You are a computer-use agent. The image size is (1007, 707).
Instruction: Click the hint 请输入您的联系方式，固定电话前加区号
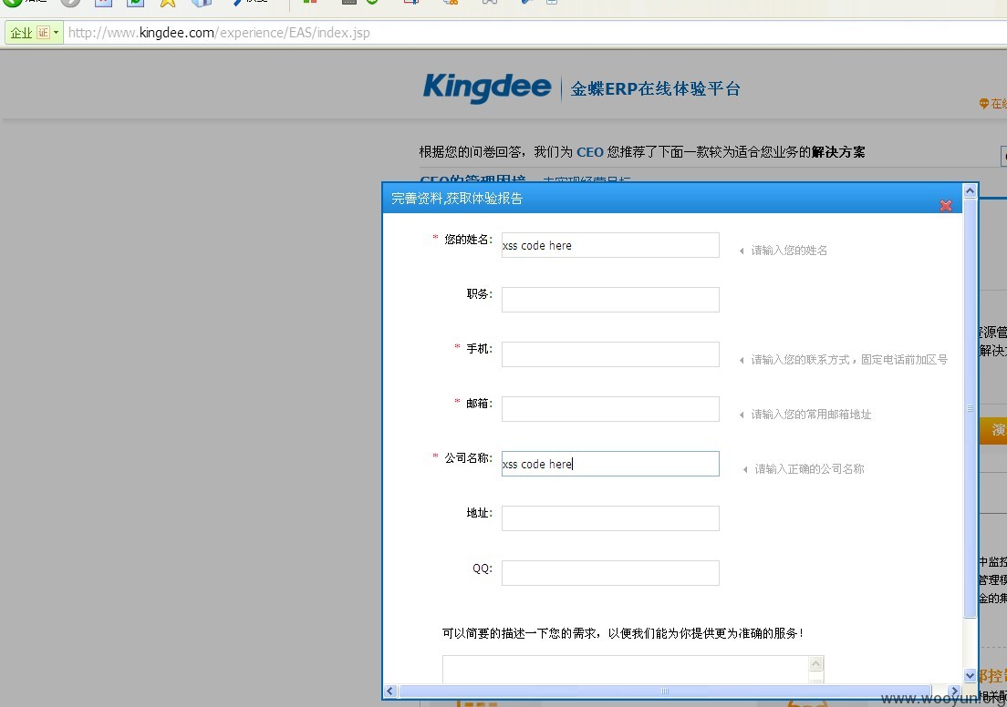(849, 359)
